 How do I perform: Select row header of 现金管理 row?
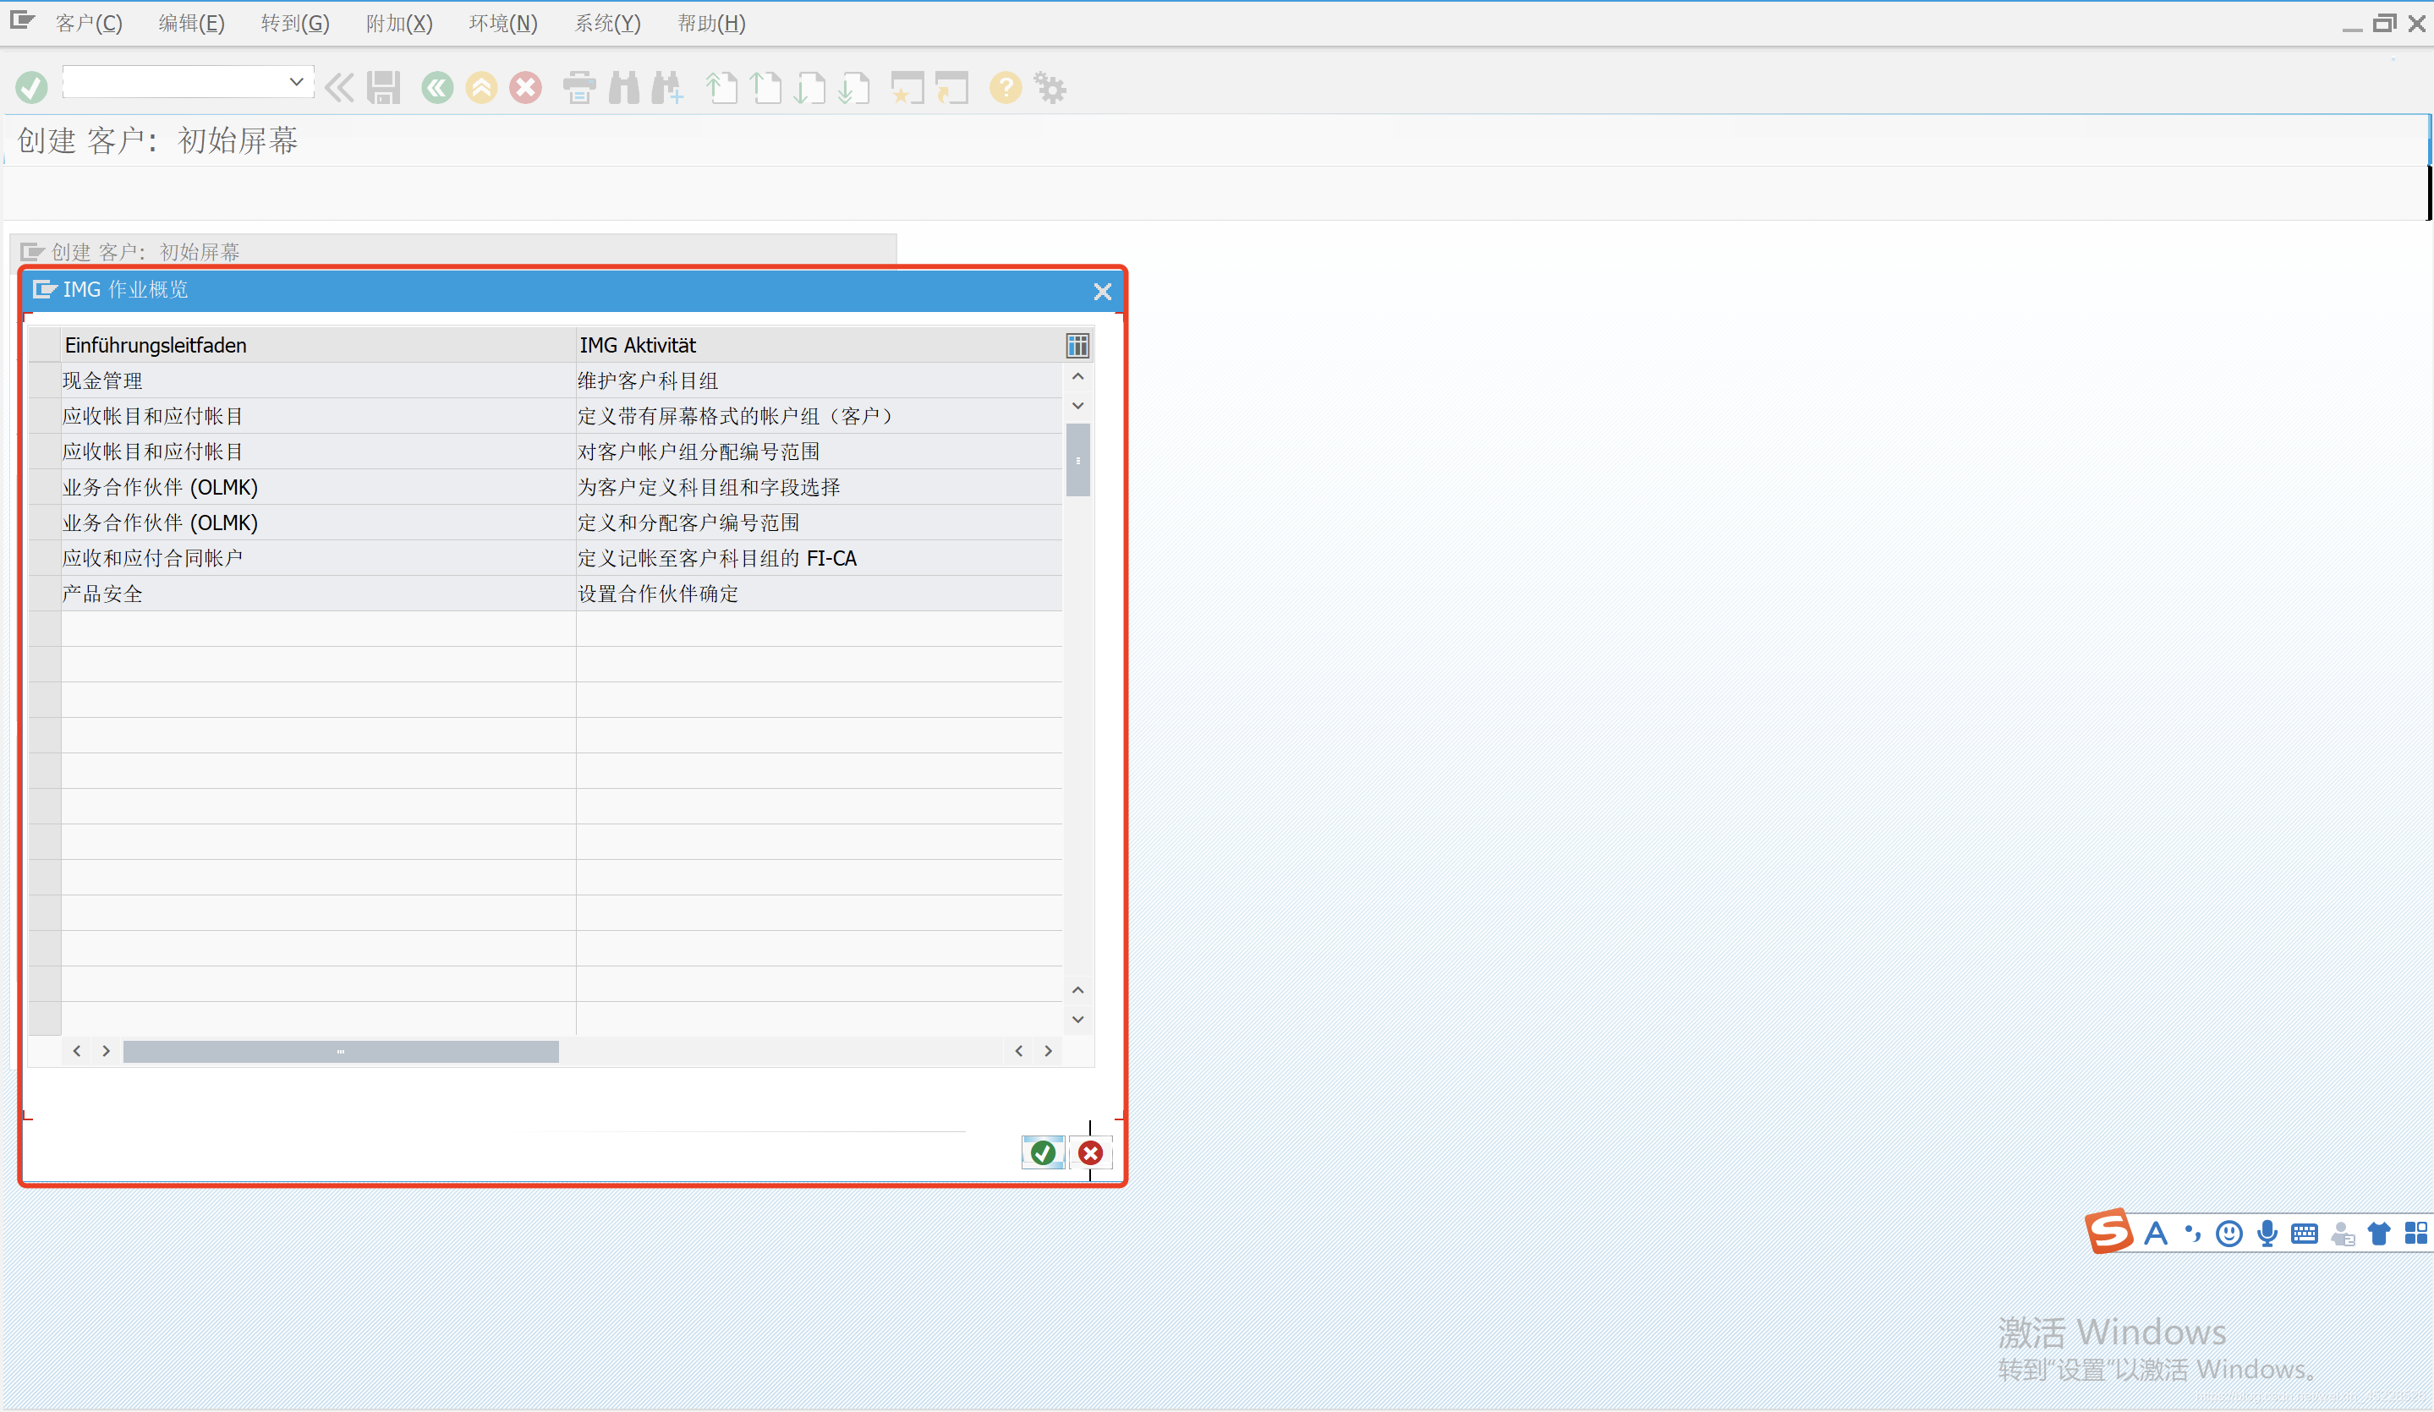pyautogui.click(x=45, y=380)
